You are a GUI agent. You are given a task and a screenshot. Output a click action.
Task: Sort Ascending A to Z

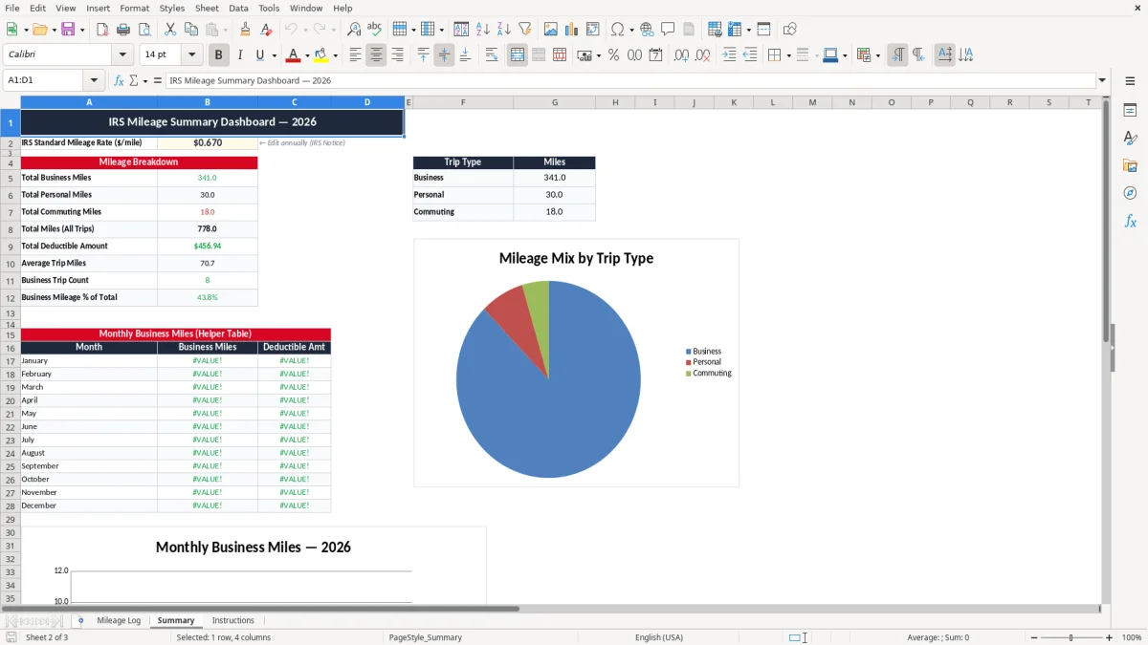pyautogui.click(x=482, y=30)
